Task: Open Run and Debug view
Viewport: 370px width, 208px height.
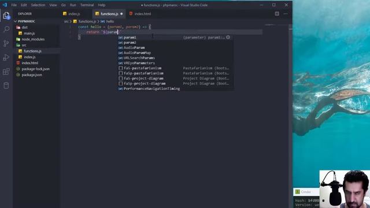Action: pos(6,57)
